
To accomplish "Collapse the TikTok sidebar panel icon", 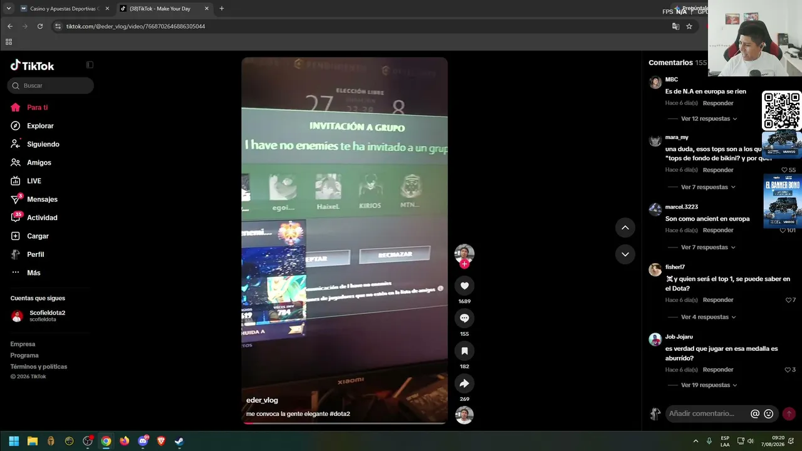I will [90, 65].
